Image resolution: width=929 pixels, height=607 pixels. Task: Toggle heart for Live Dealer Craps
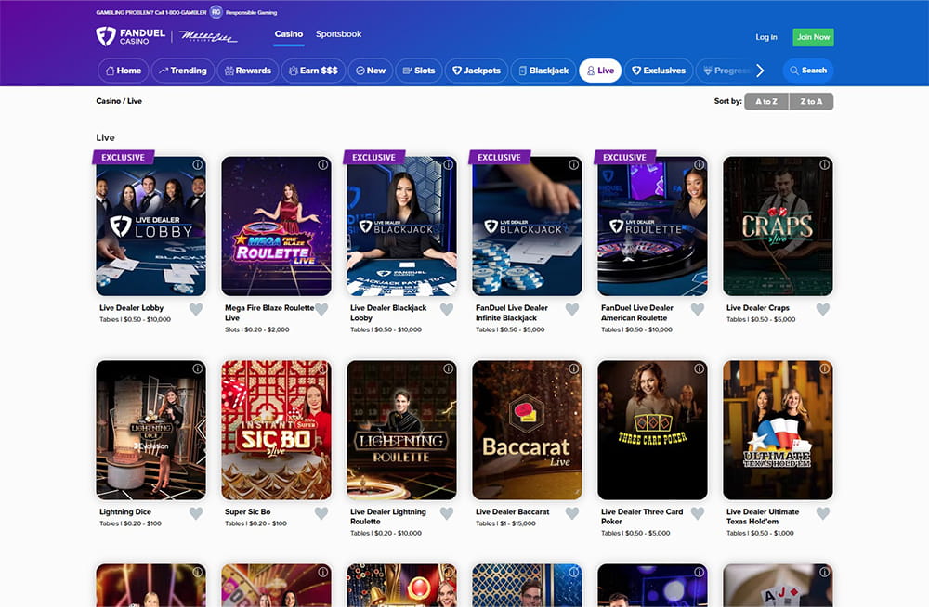[x=823, y=309]
